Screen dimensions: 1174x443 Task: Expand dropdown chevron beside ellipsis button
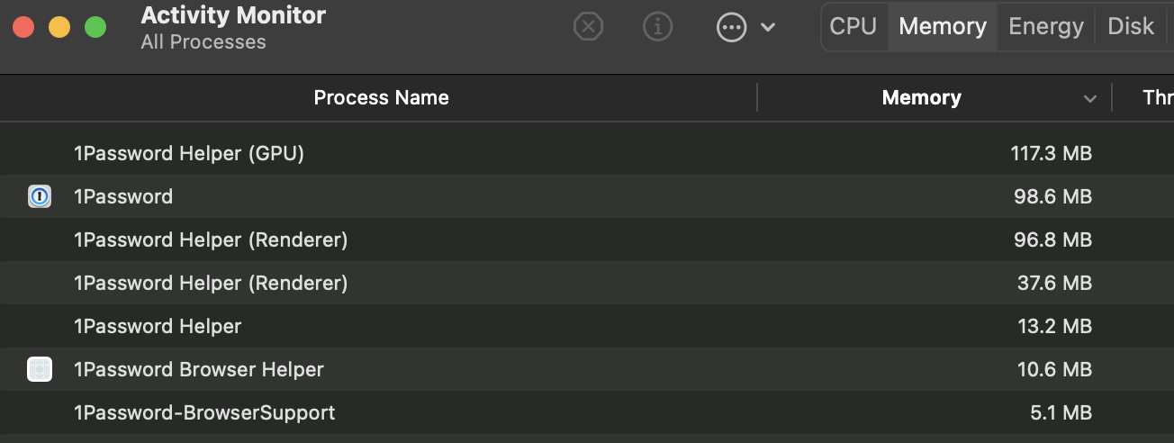tap(768, 27)
